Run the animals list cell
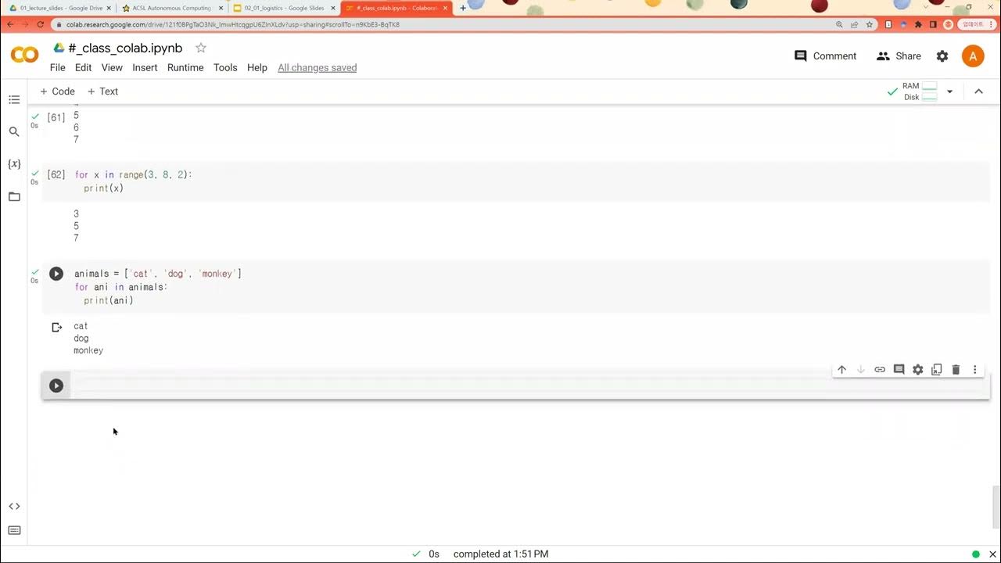Viewport: 1001px width, 563px height. click(x=56, y=274)
